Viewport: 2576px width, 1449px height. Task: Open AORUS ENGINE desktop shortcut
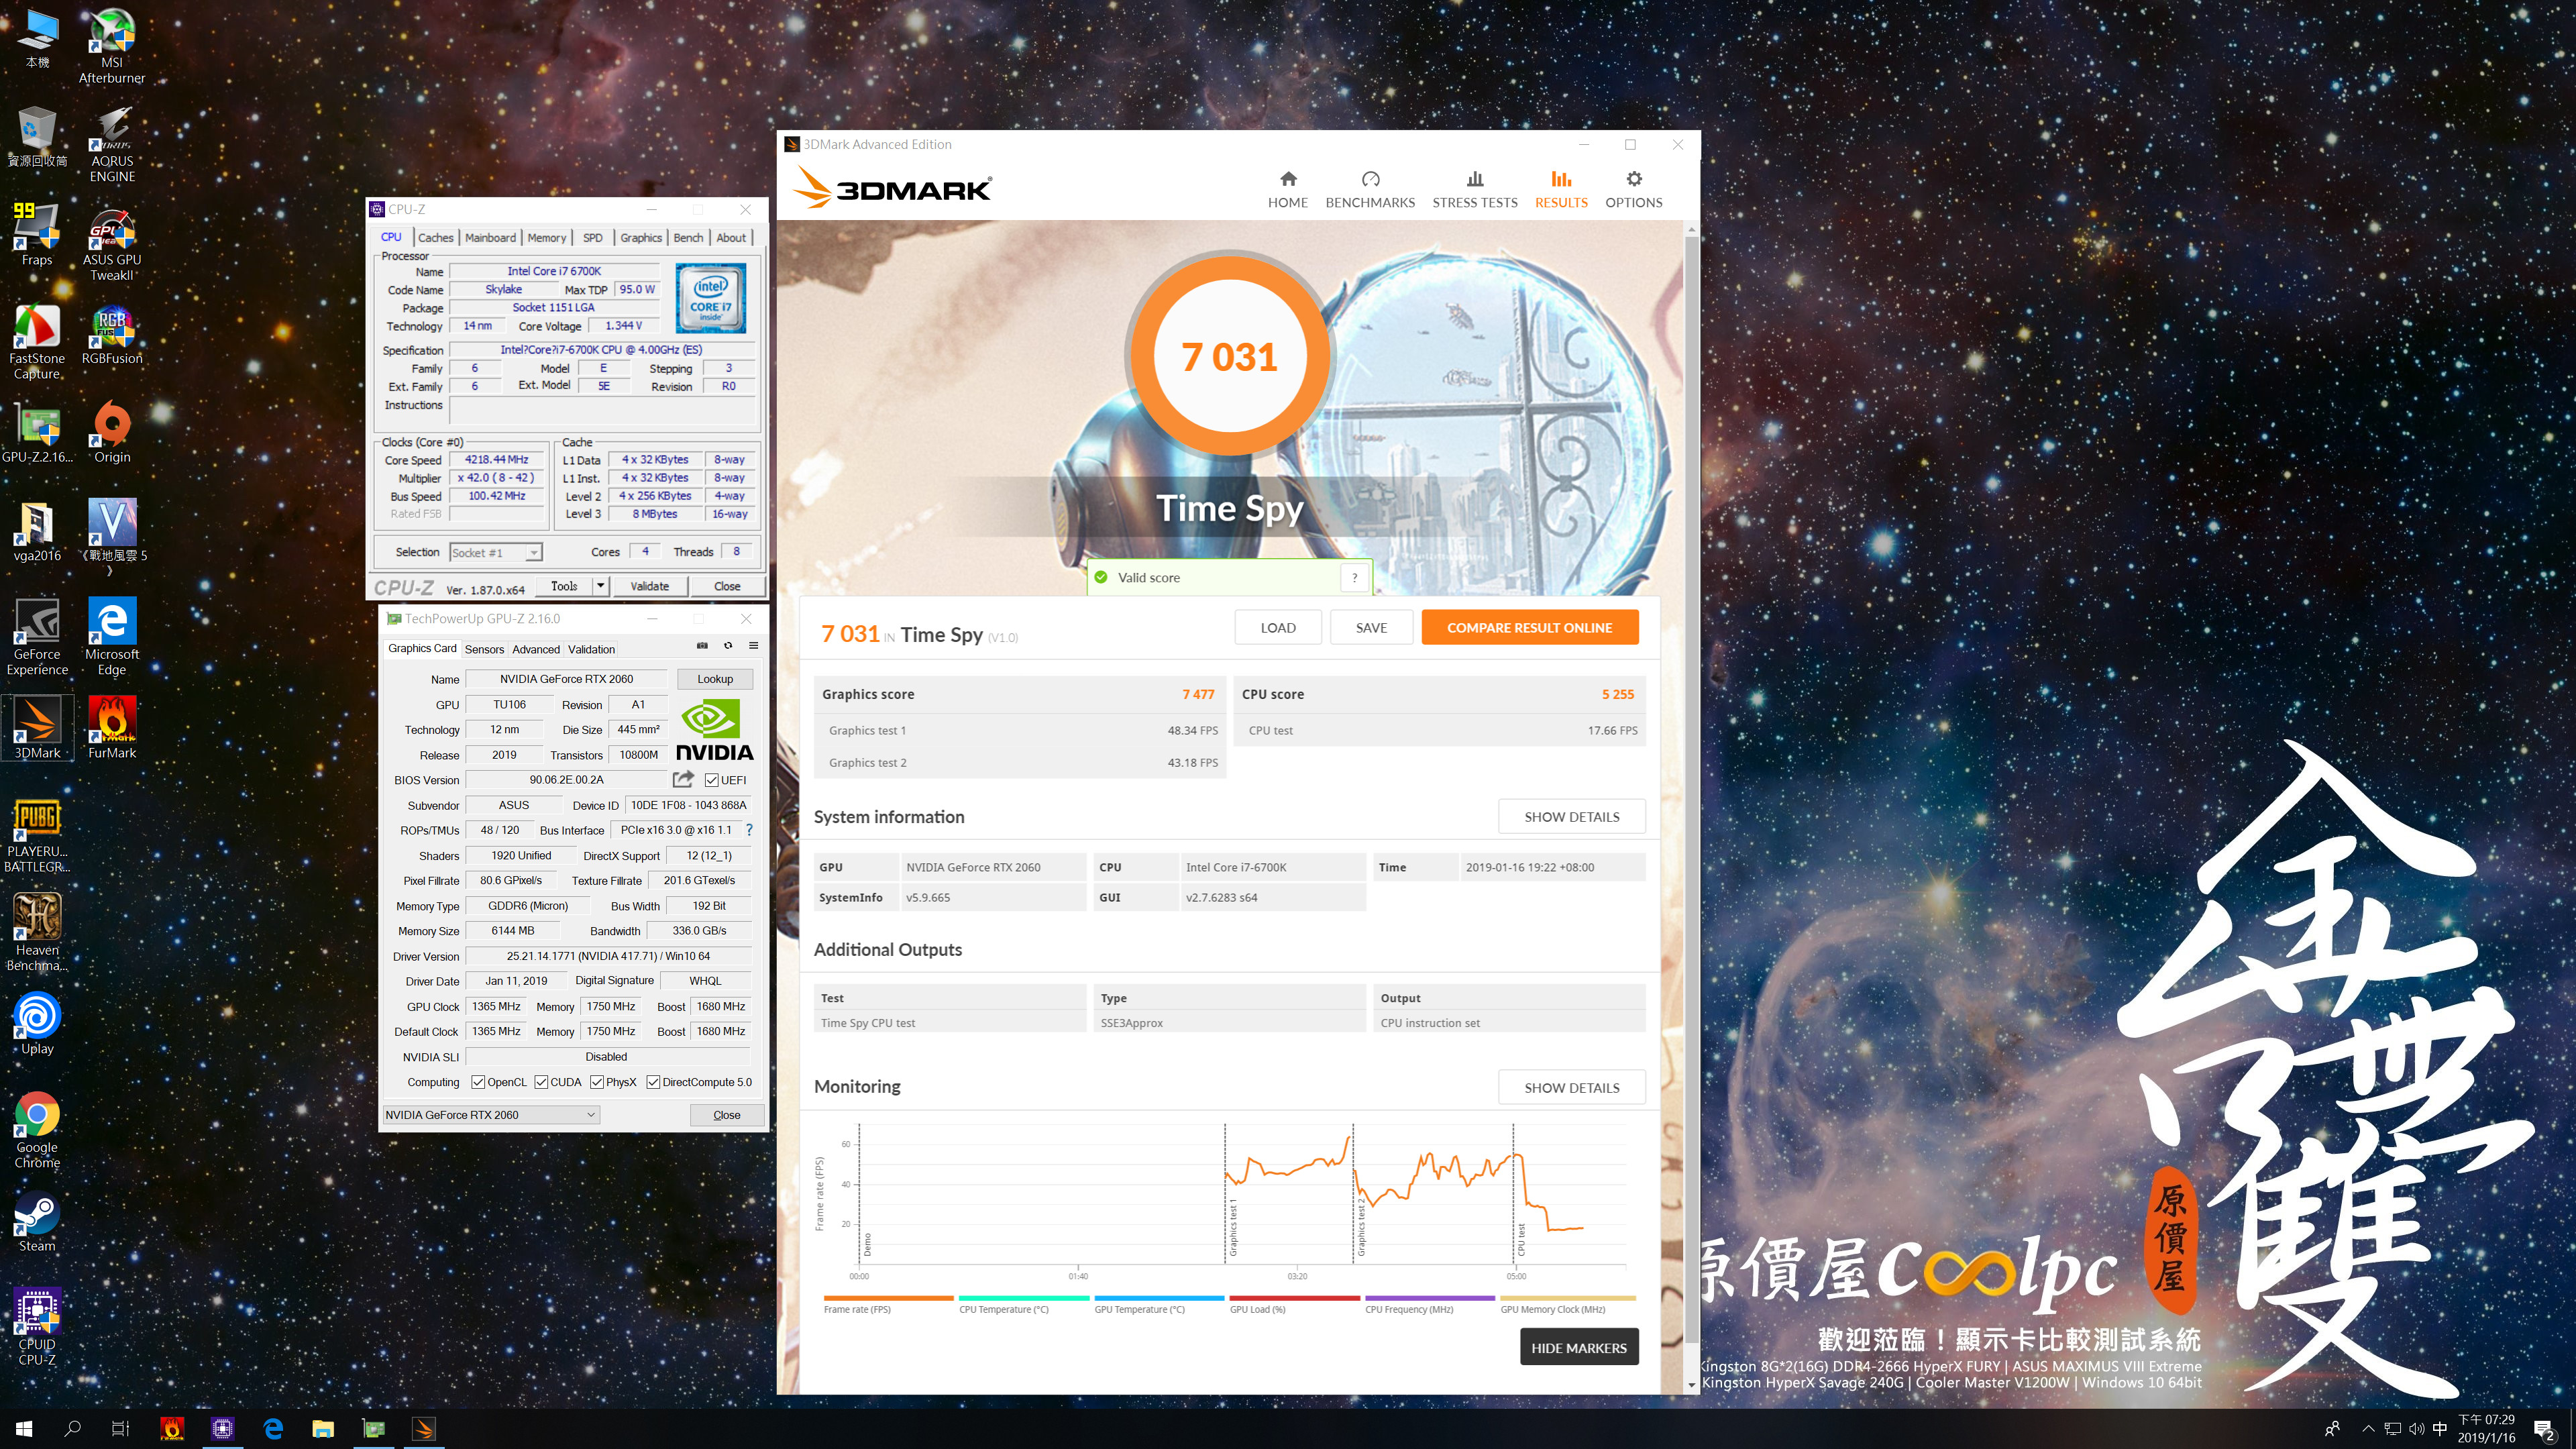112,145
